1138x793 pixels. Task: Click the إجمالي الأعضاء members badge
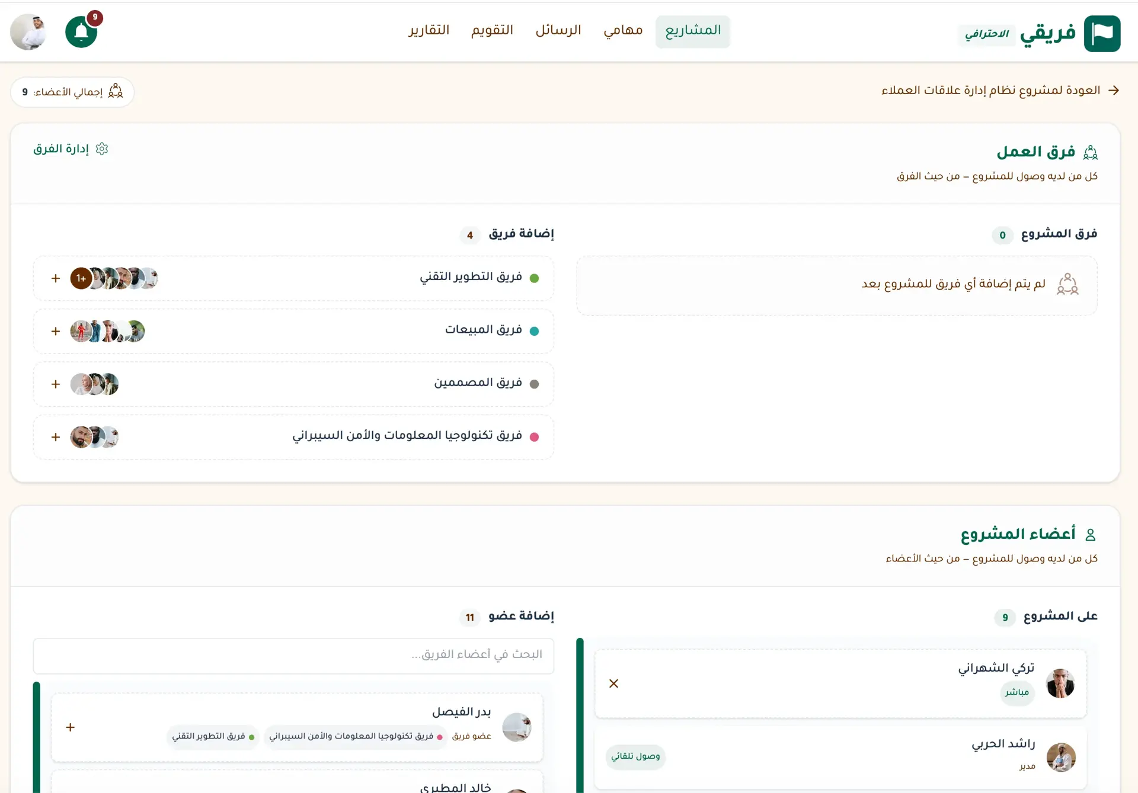pos(72,92)
